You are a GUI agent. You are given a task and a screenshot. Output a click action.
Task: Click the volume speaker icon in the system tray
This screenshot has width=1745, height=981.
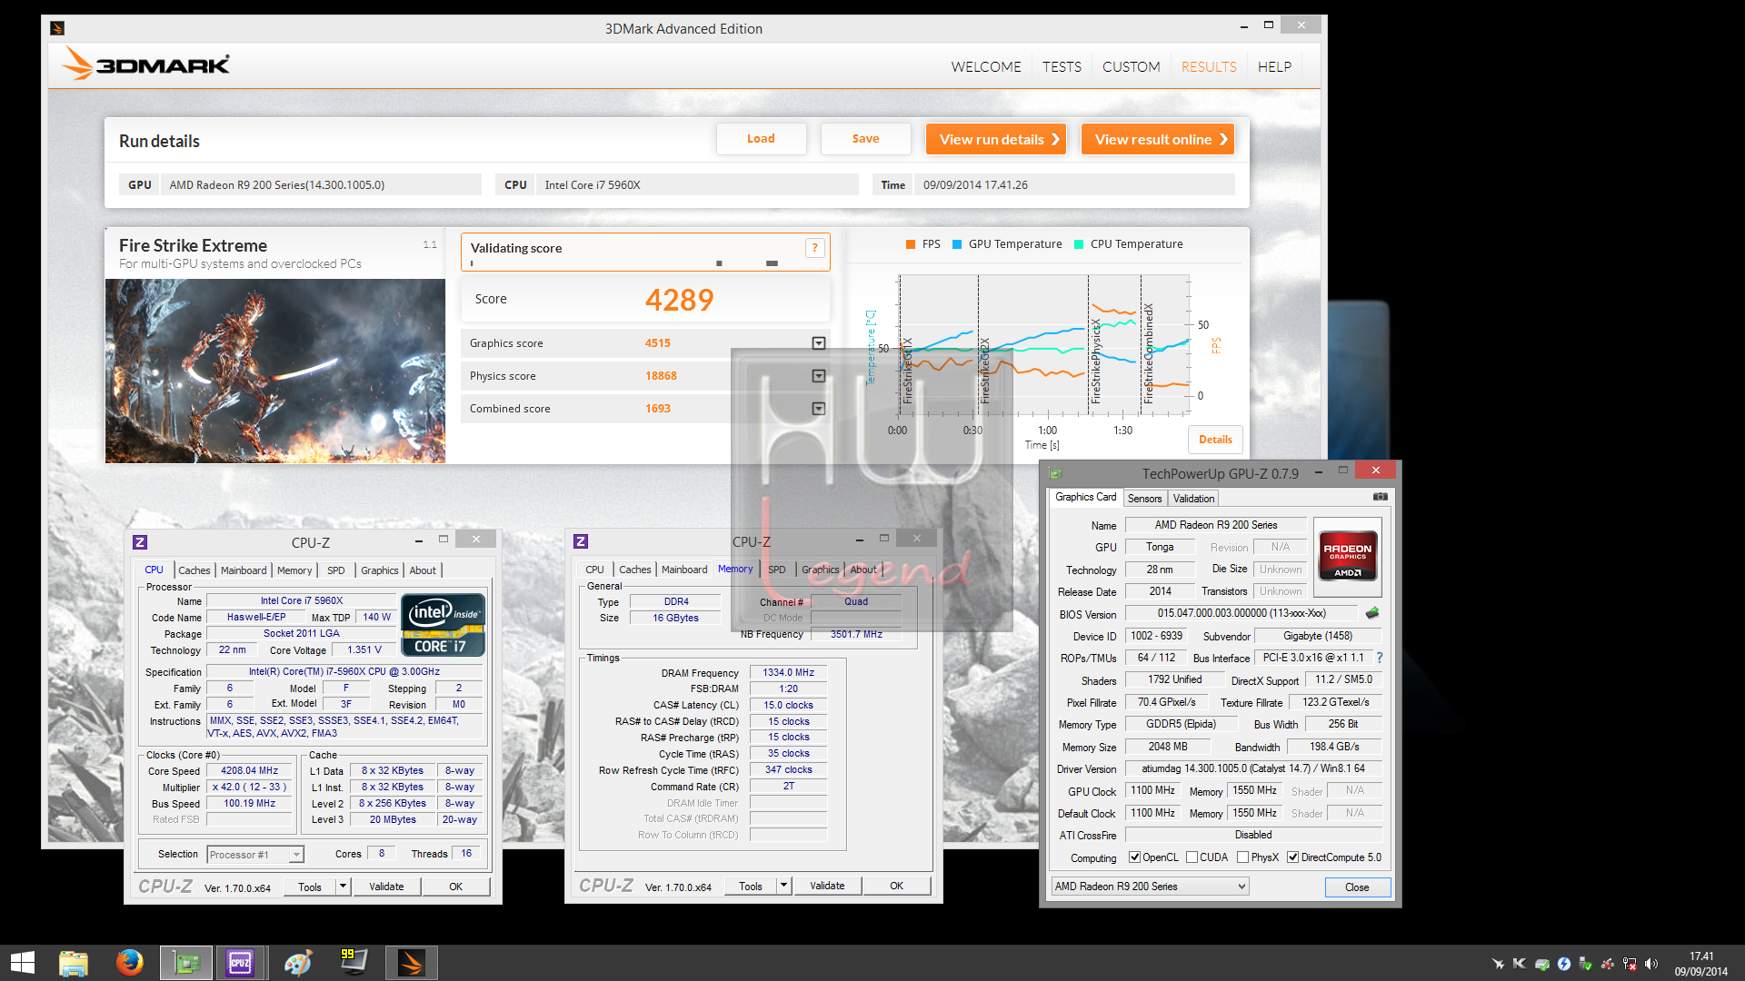[1651, 964]
